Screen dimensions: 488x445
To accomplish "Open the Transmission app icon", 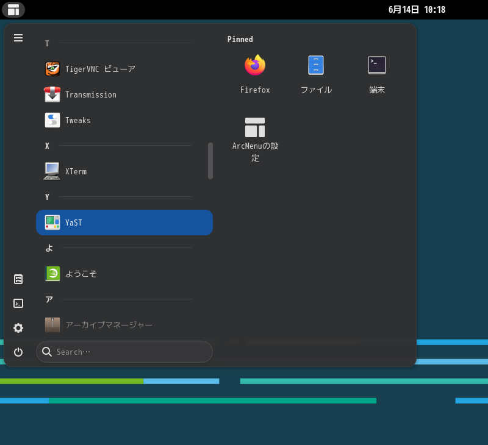I will pyautogui.click(x=52, y=94).
